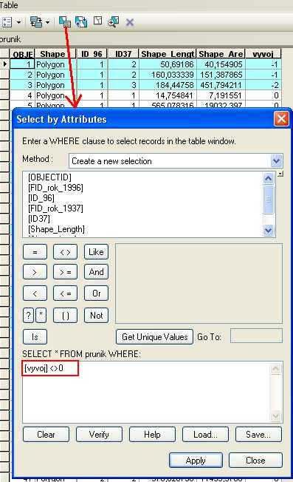Click the not-equal (<>) operator button
Viewport: 293px width, 482px height.
click(65, 252)
